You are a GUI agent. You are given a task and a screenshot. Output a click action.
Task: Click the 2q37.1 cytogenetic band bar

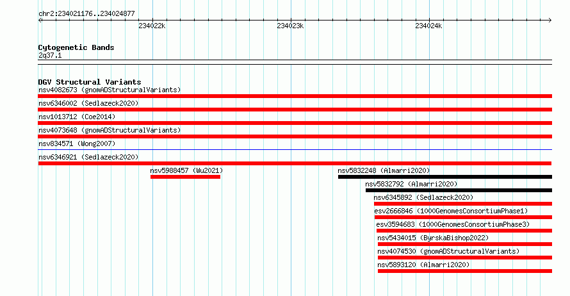point(295,62)
